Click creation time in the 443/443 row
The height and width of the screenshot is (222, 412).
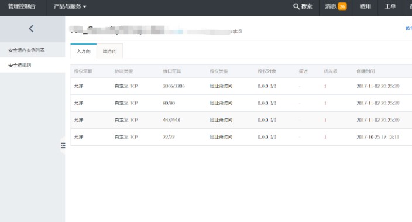378,120
